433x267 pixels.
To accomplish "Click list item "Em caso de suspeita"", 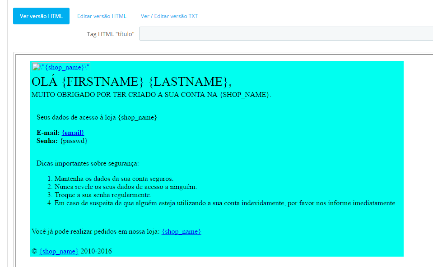I will (226, 203).
